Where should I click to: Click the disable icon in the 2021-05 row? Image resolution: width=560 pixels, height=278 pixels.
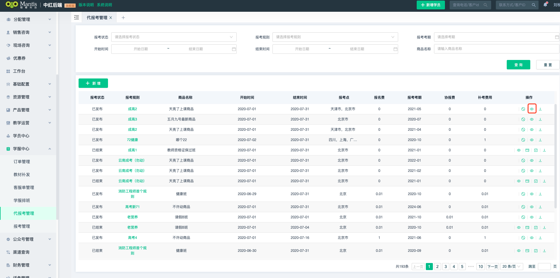tap(523, 109)
